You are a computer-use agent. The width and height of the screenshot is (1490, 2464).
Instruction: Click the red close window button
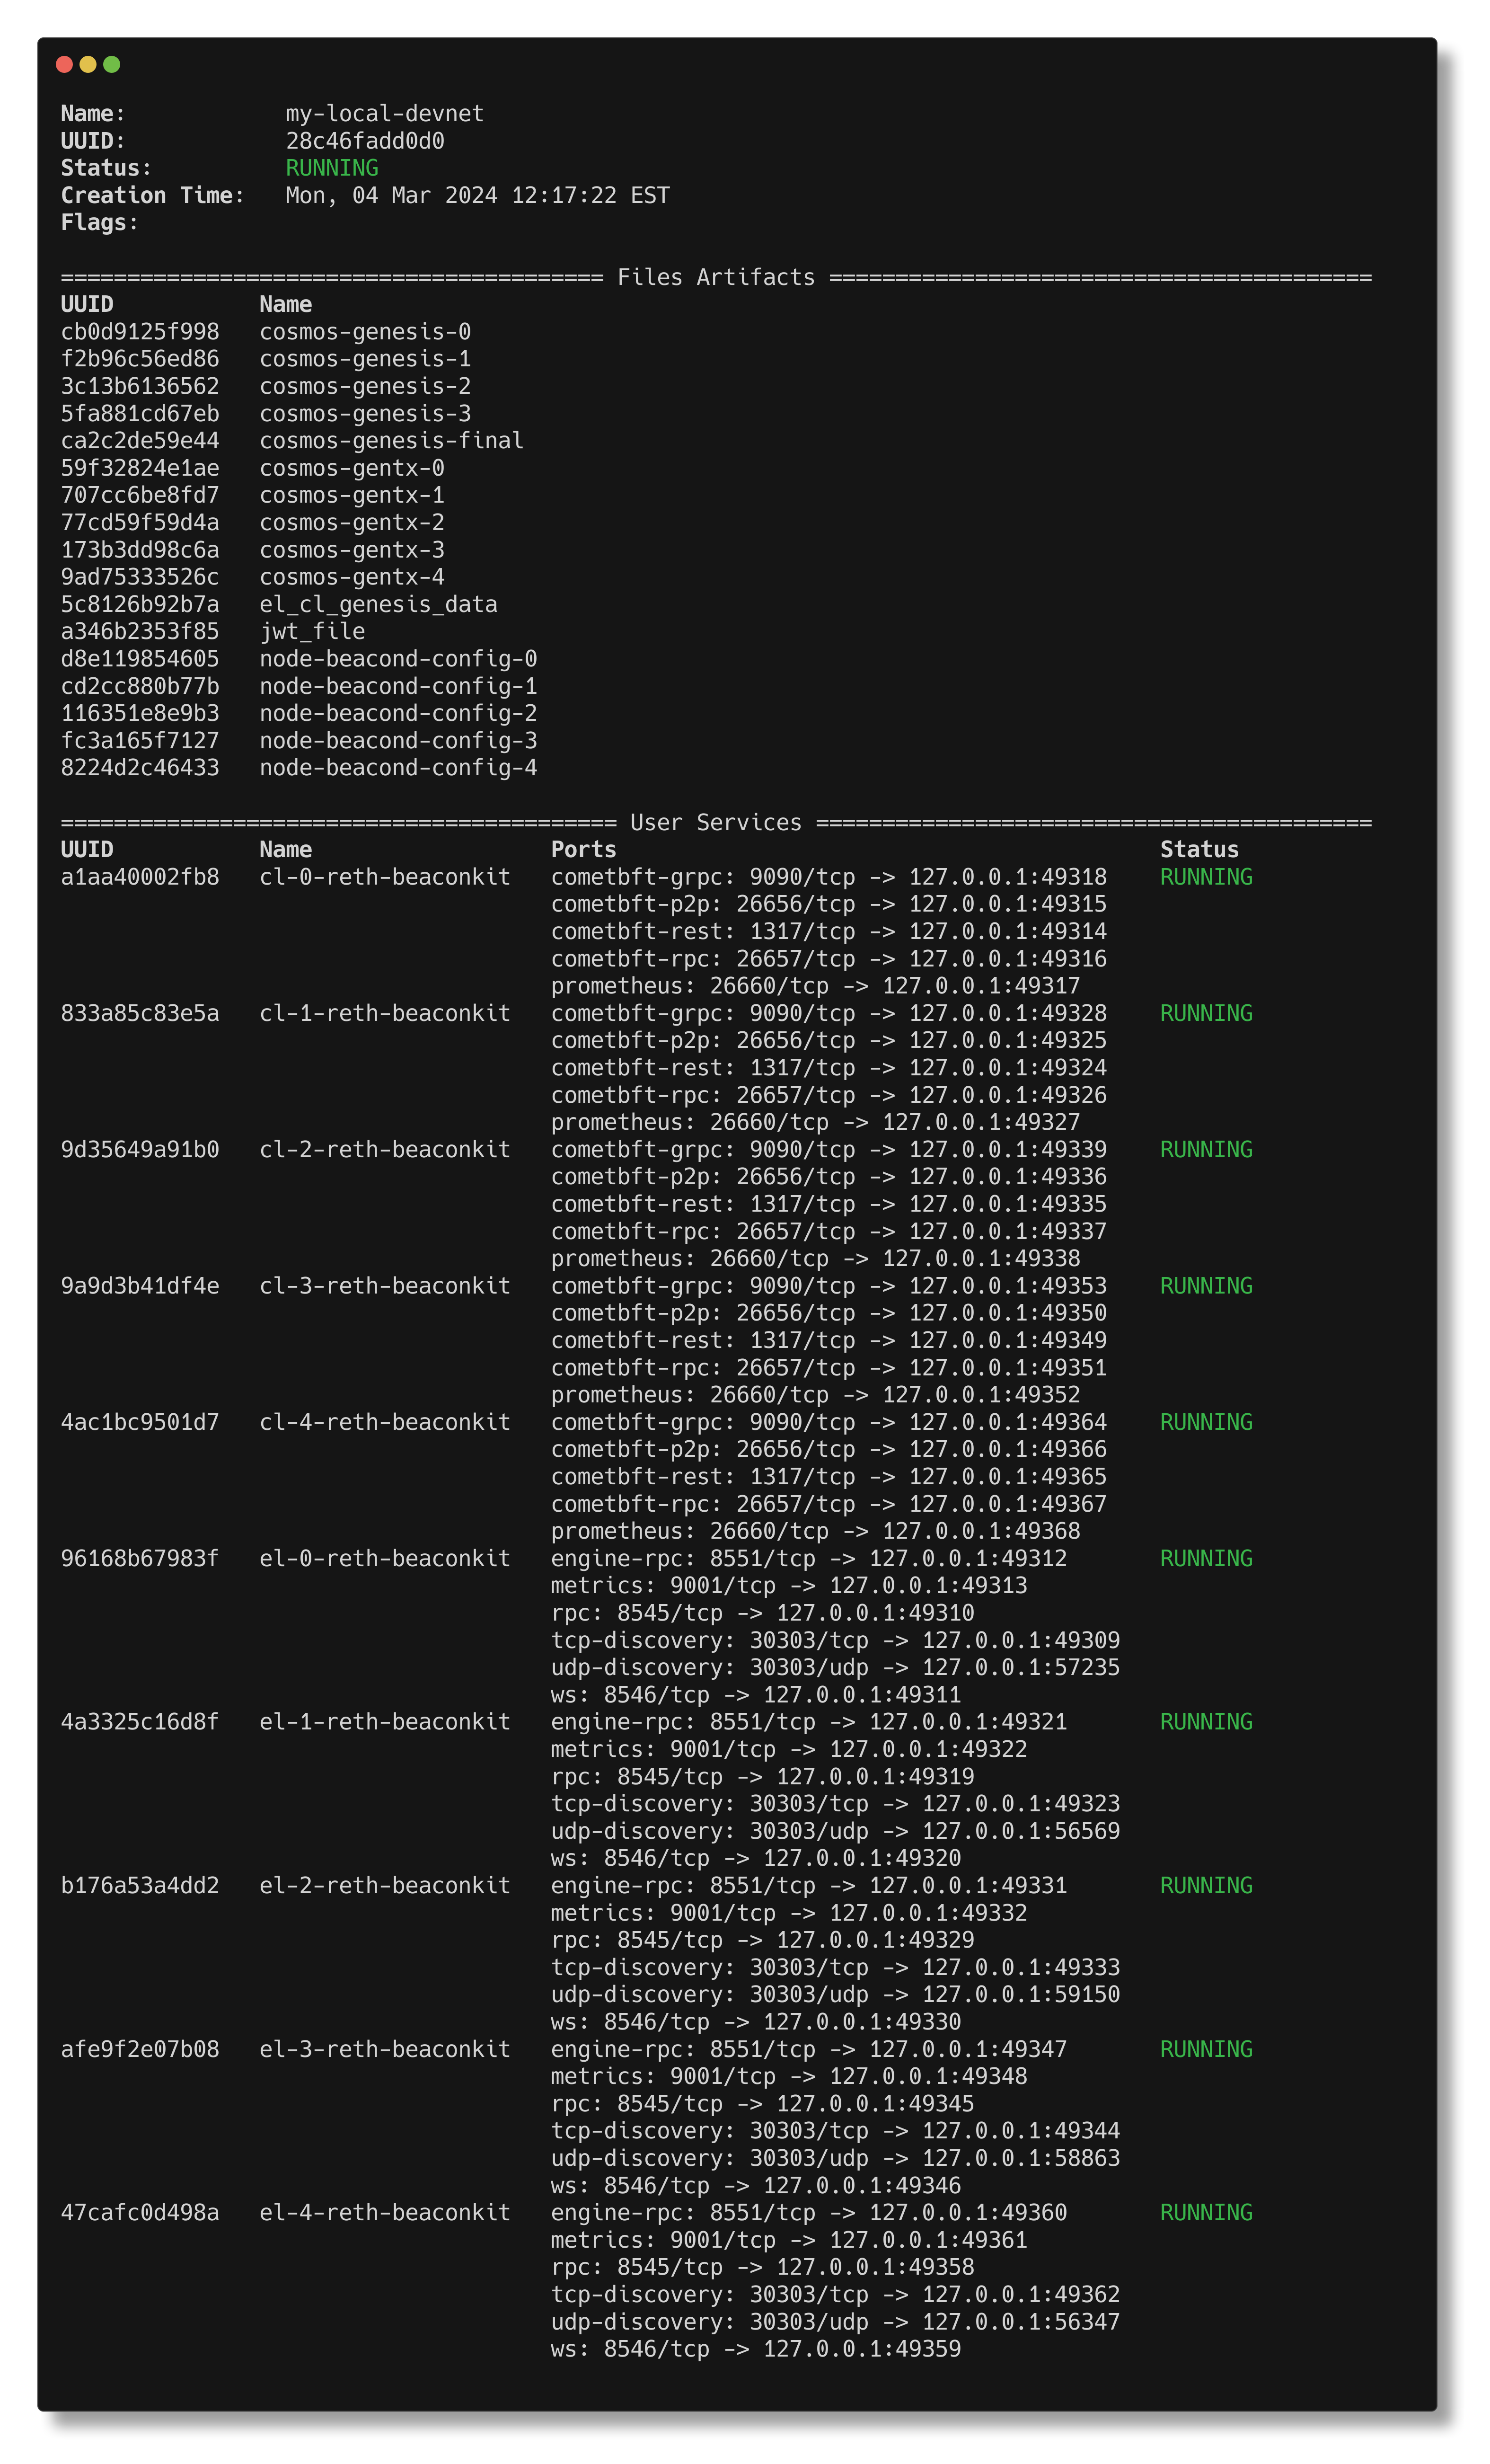coord(64,64)
